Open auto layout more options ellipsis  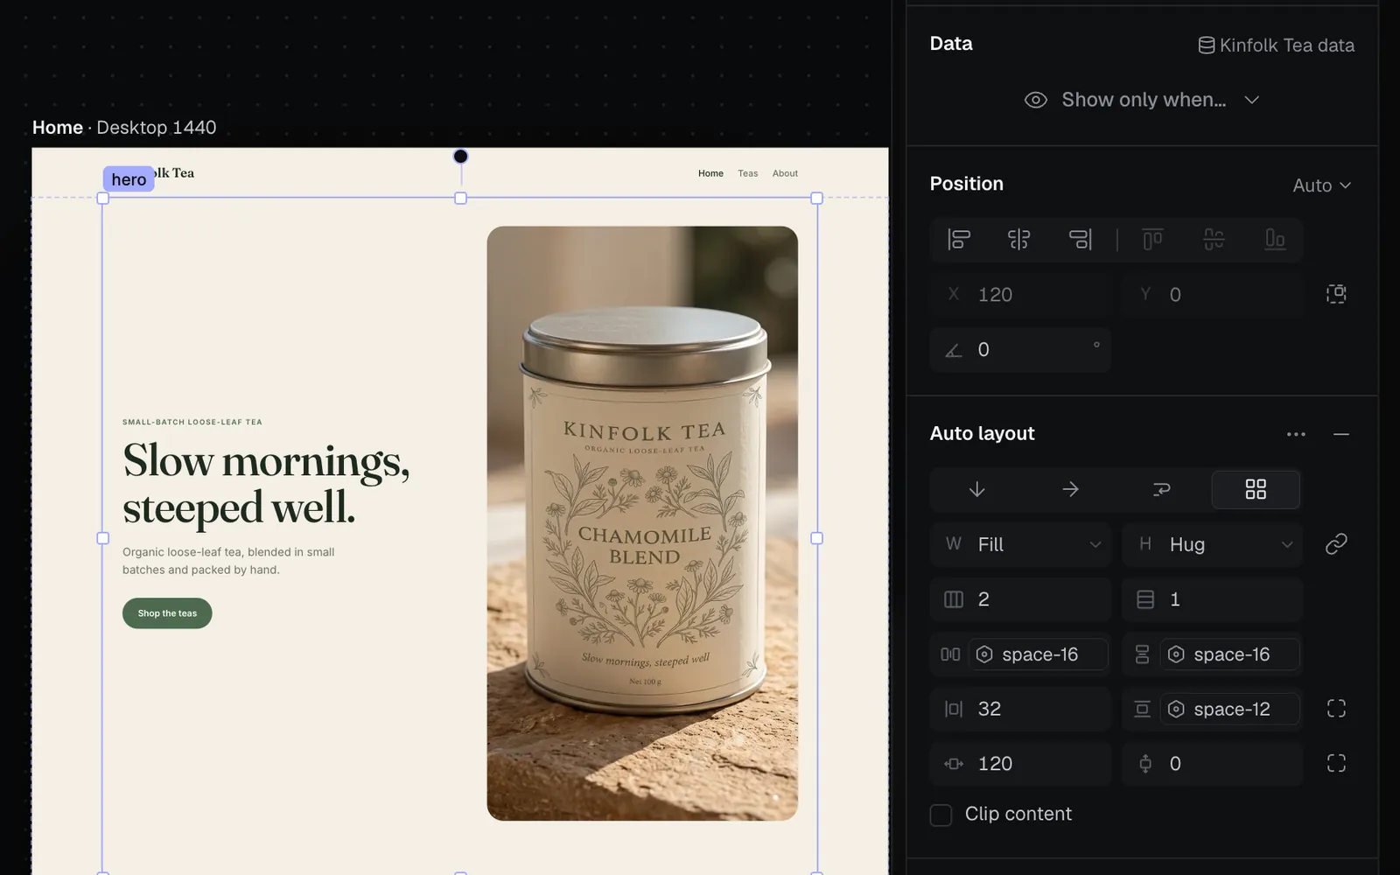coord(1296,434)
